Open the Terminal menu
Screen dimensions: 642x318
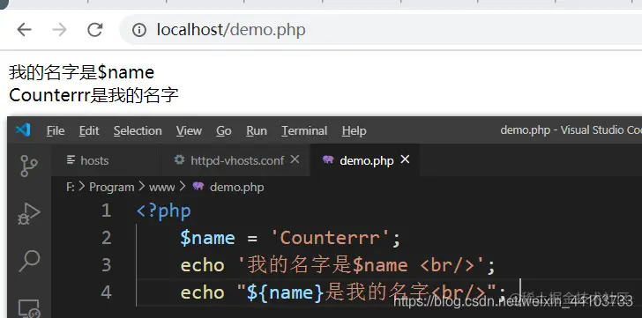(304, 130)
